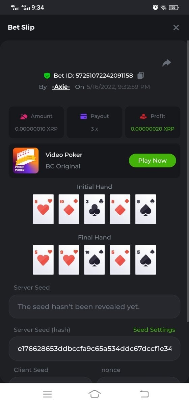Screen dimensions: 189x405
Task: Select the 3 of clubs in Initial Hand
Action: pos(94,209)
